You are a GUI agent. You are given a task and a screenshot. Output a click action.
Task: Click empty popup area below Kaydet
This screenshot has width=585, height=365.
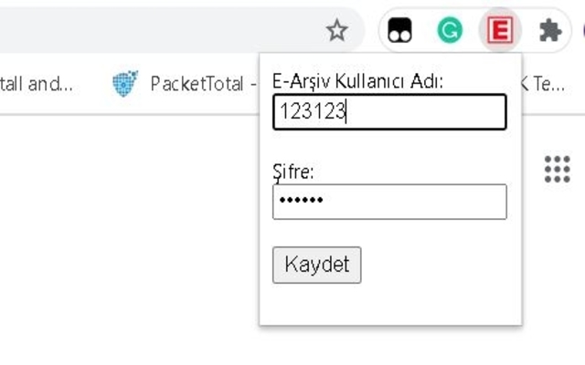[x=390, y=304]
